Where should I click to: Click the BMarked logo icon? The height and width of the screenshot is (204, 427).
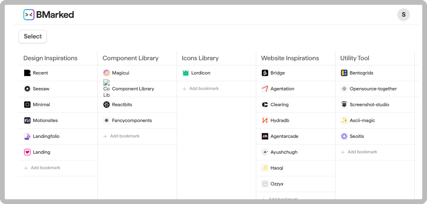(x=29, y=15)
